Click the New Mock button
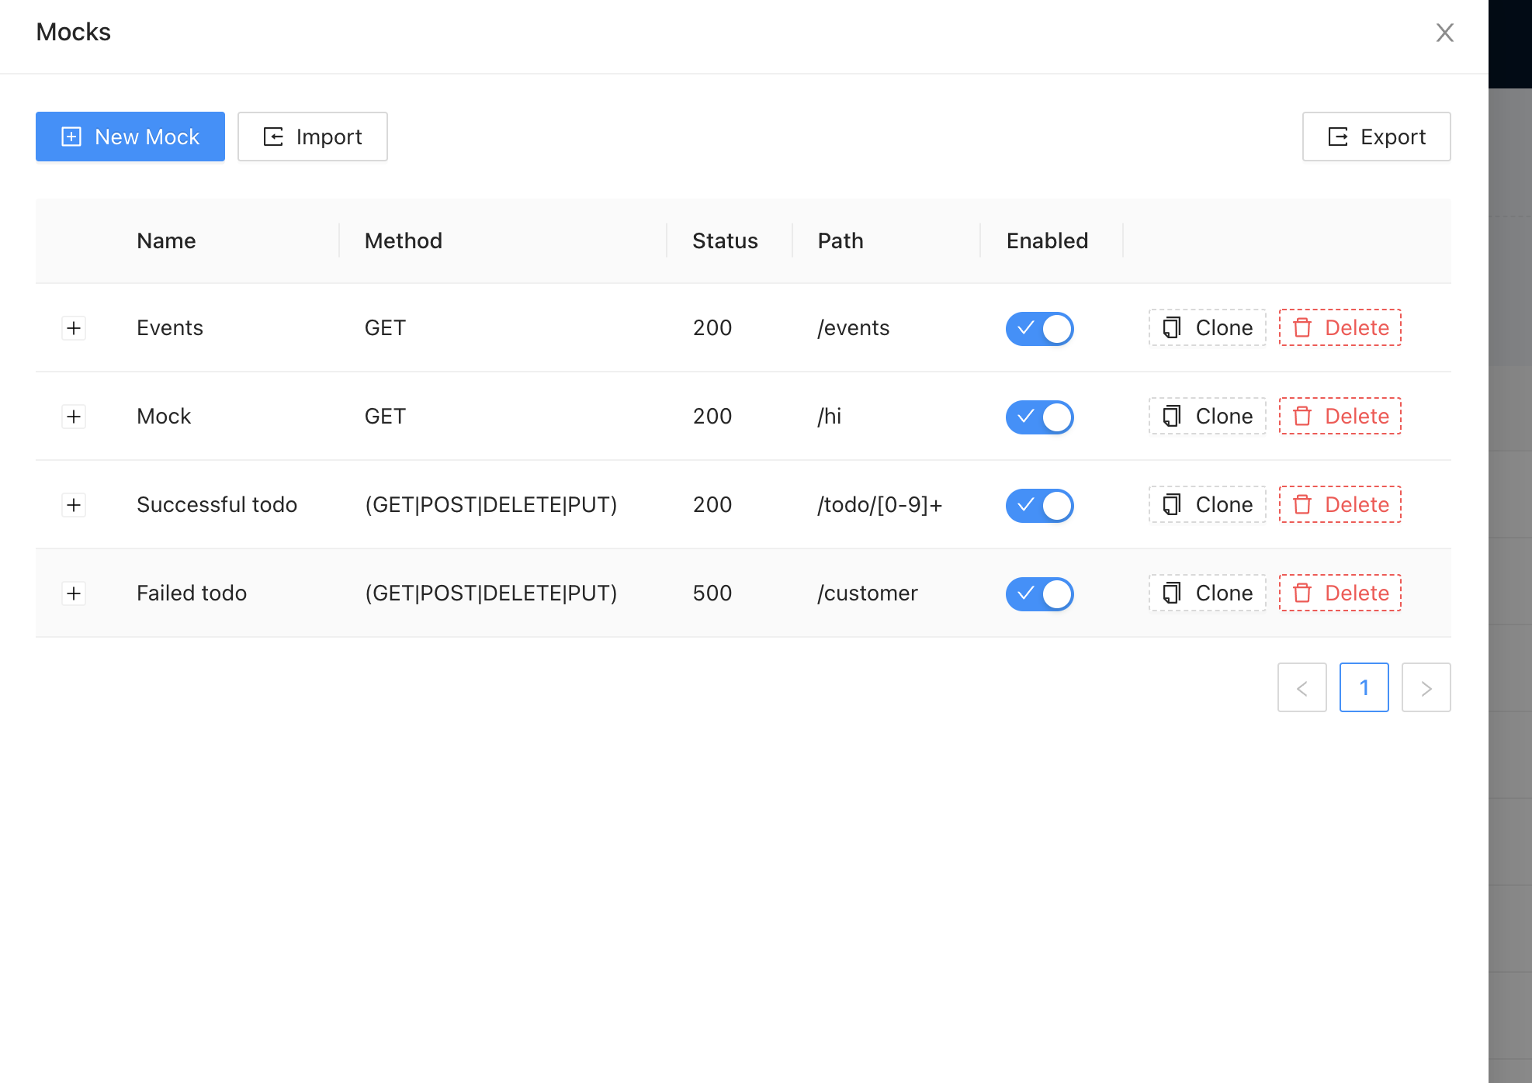This screenshot has height=1083, width=1532. pyautogui.click(x=130, y=137)
